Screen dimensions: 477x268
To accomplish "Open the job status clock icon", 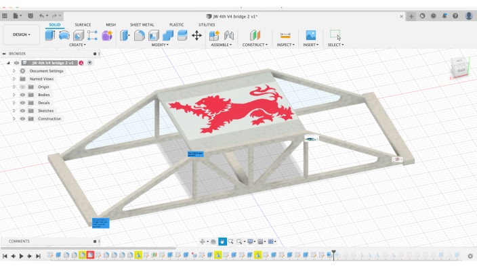I will pyautogui.click(x=433, y=16).
